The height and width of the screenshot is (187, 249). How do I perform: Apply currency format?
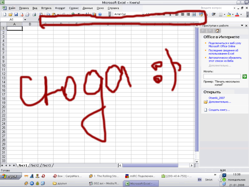(201, 14)
